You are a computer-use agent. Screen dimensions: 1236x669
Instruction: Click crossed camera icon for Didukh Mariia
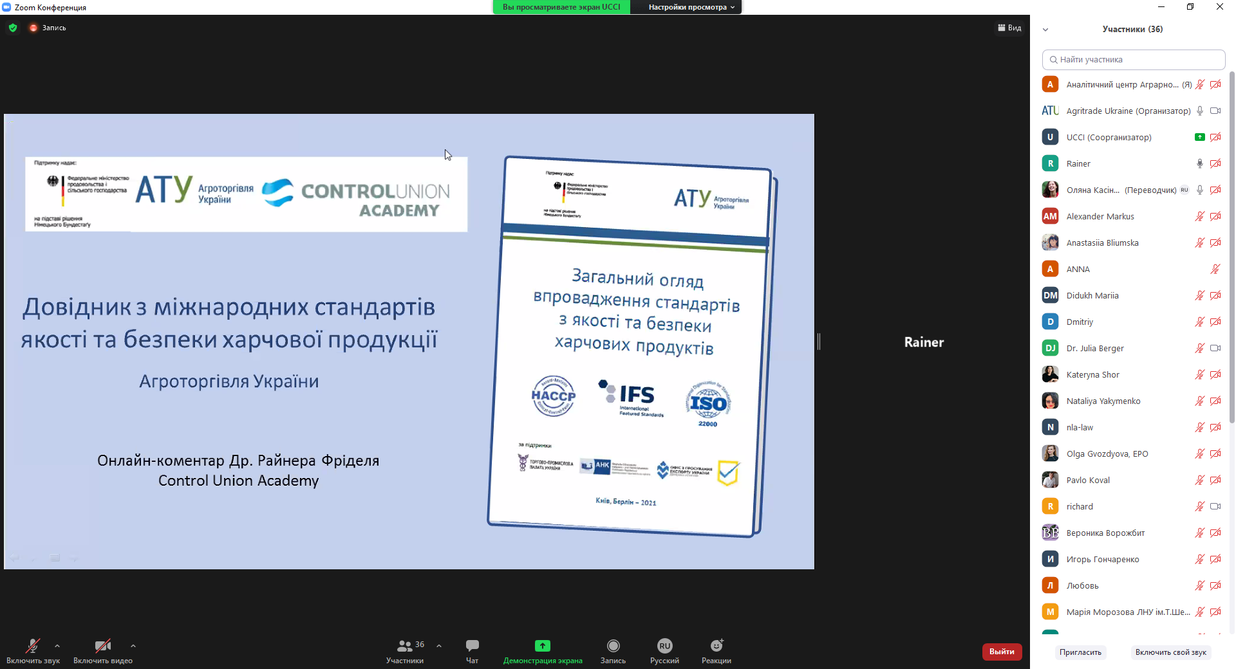point(1215,295)
